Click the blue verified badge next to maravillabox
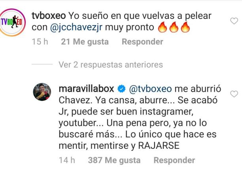242x172 pixels. pyautogui.click(x=121, y=89)
